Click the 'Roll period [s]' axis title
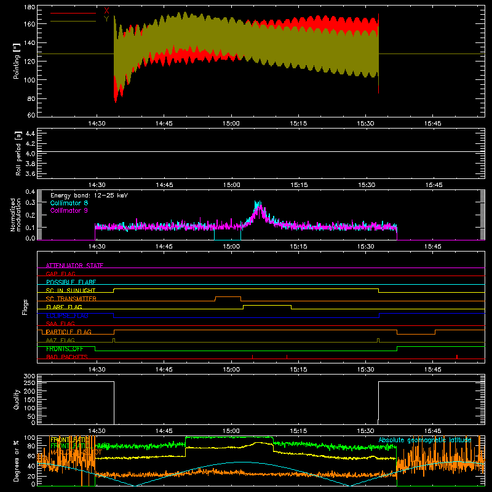The height and width of the screenshot is (492, 492). click(x=18, y=154)
